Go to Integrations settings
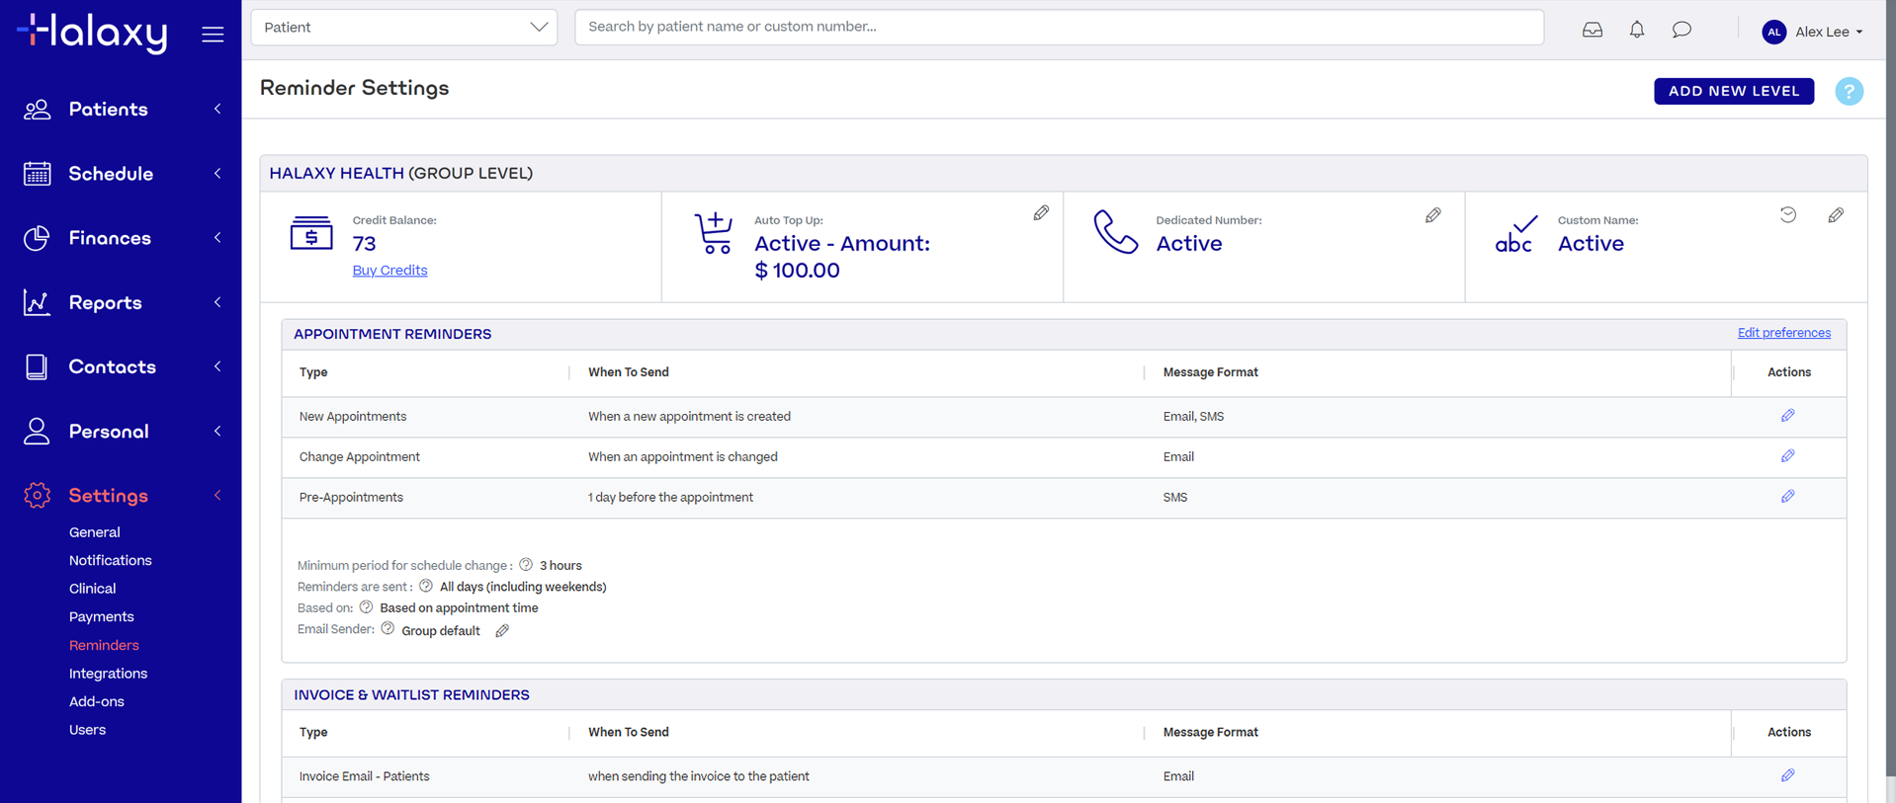The width and height of the screenshot is (1896, 803). [x=108, y=674]
